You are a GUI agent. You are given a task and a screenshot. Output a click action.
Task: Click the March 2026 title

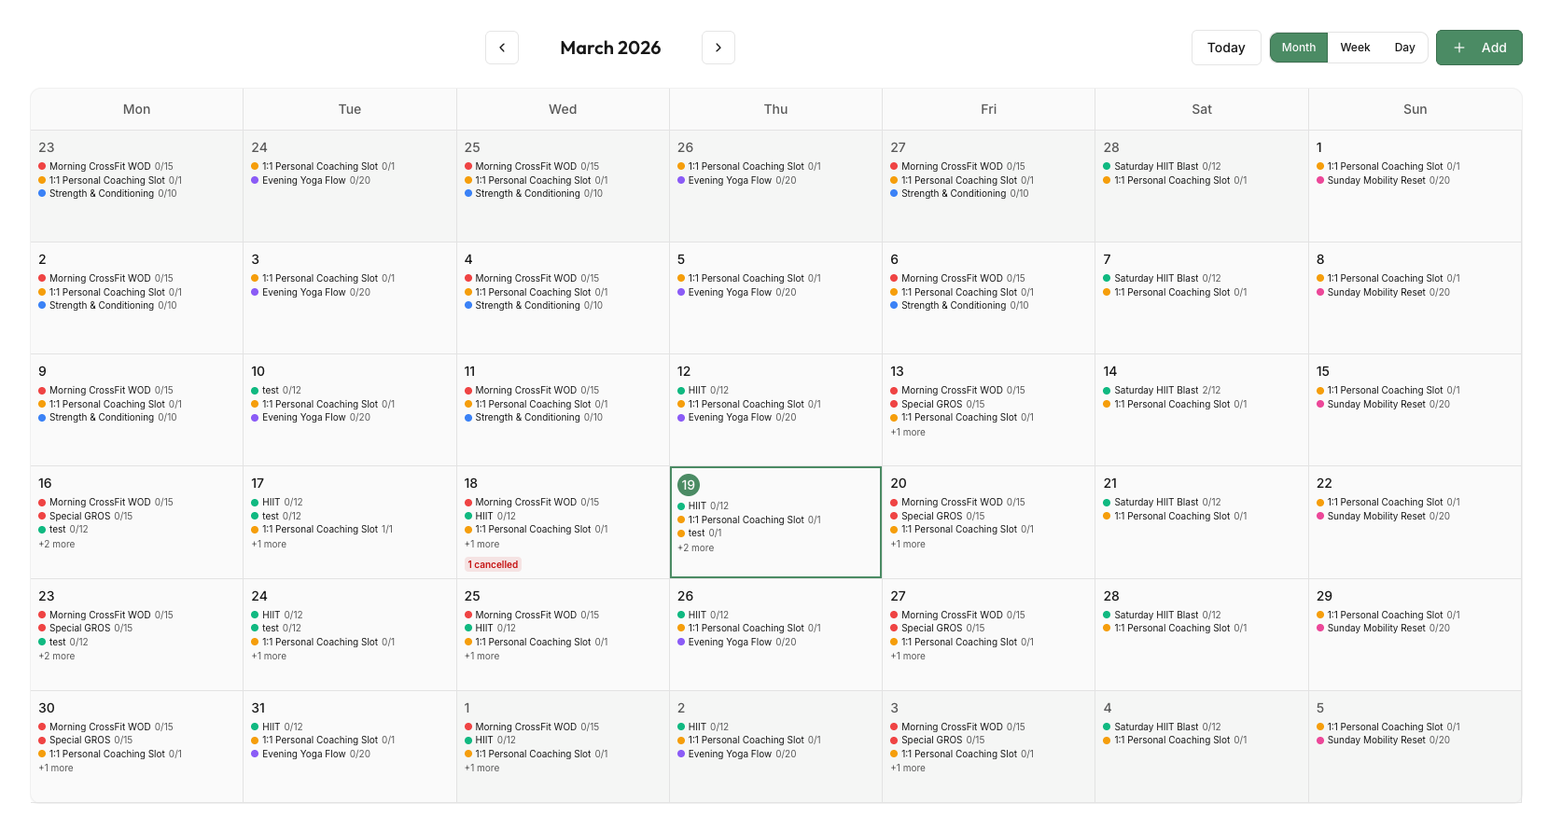coord(610,48)
